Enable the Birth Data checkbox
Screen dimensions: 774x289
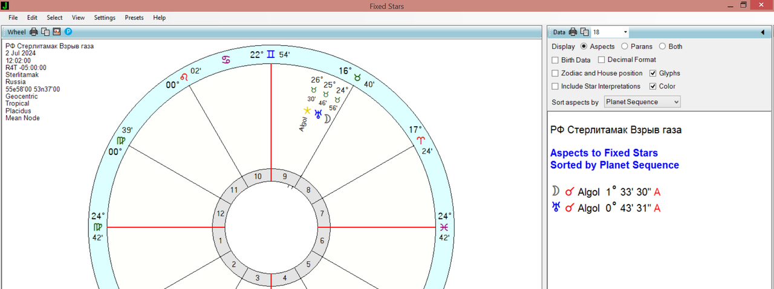(x=555, y=60)
